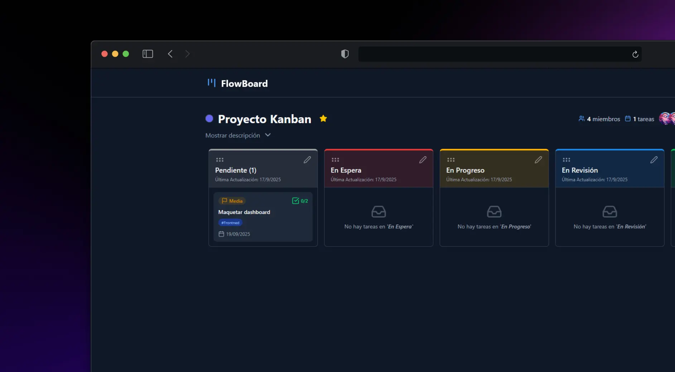Toggle the favorite star on Proyecto Kanban
This screenshot has height=372, width=675.
click(x=323, y=118)
